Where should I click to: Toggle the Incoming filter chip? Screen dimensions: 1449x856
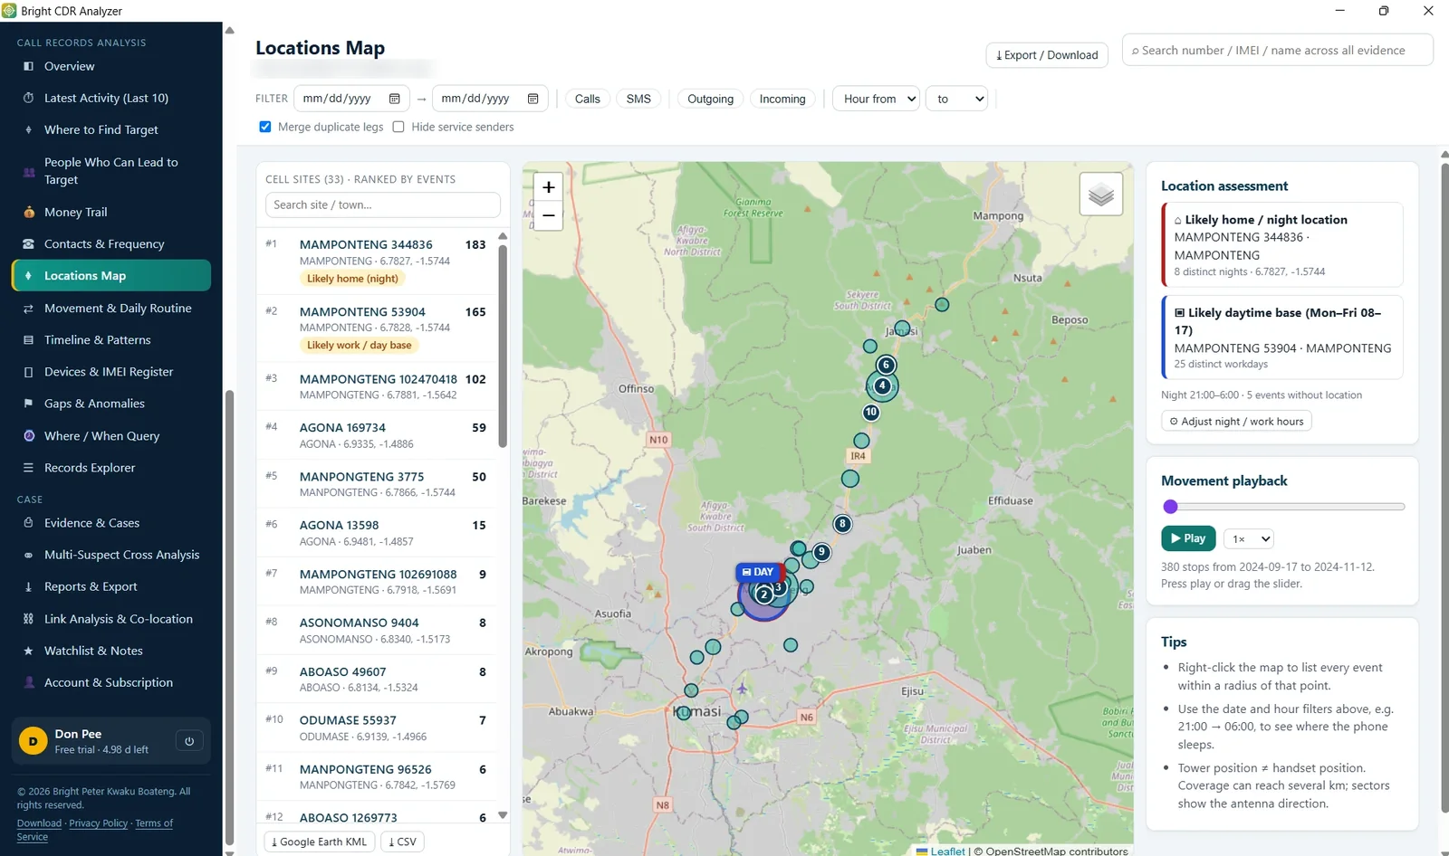782,99
